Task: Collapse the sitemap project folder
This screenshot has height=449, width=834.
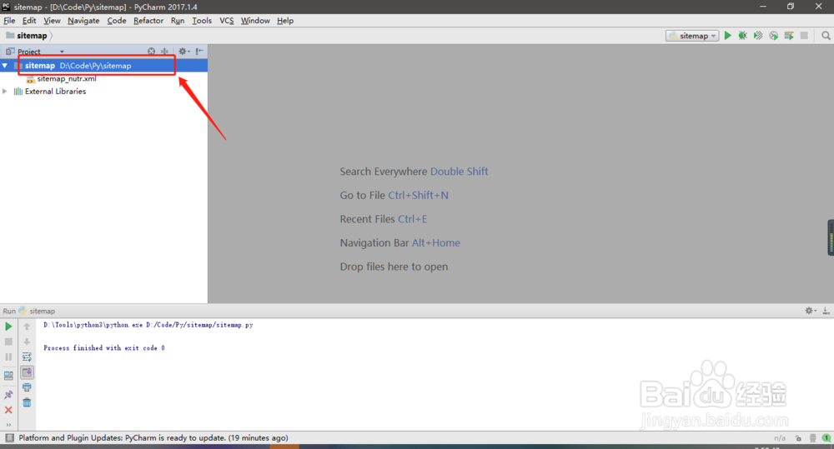Action: (5, 65)
